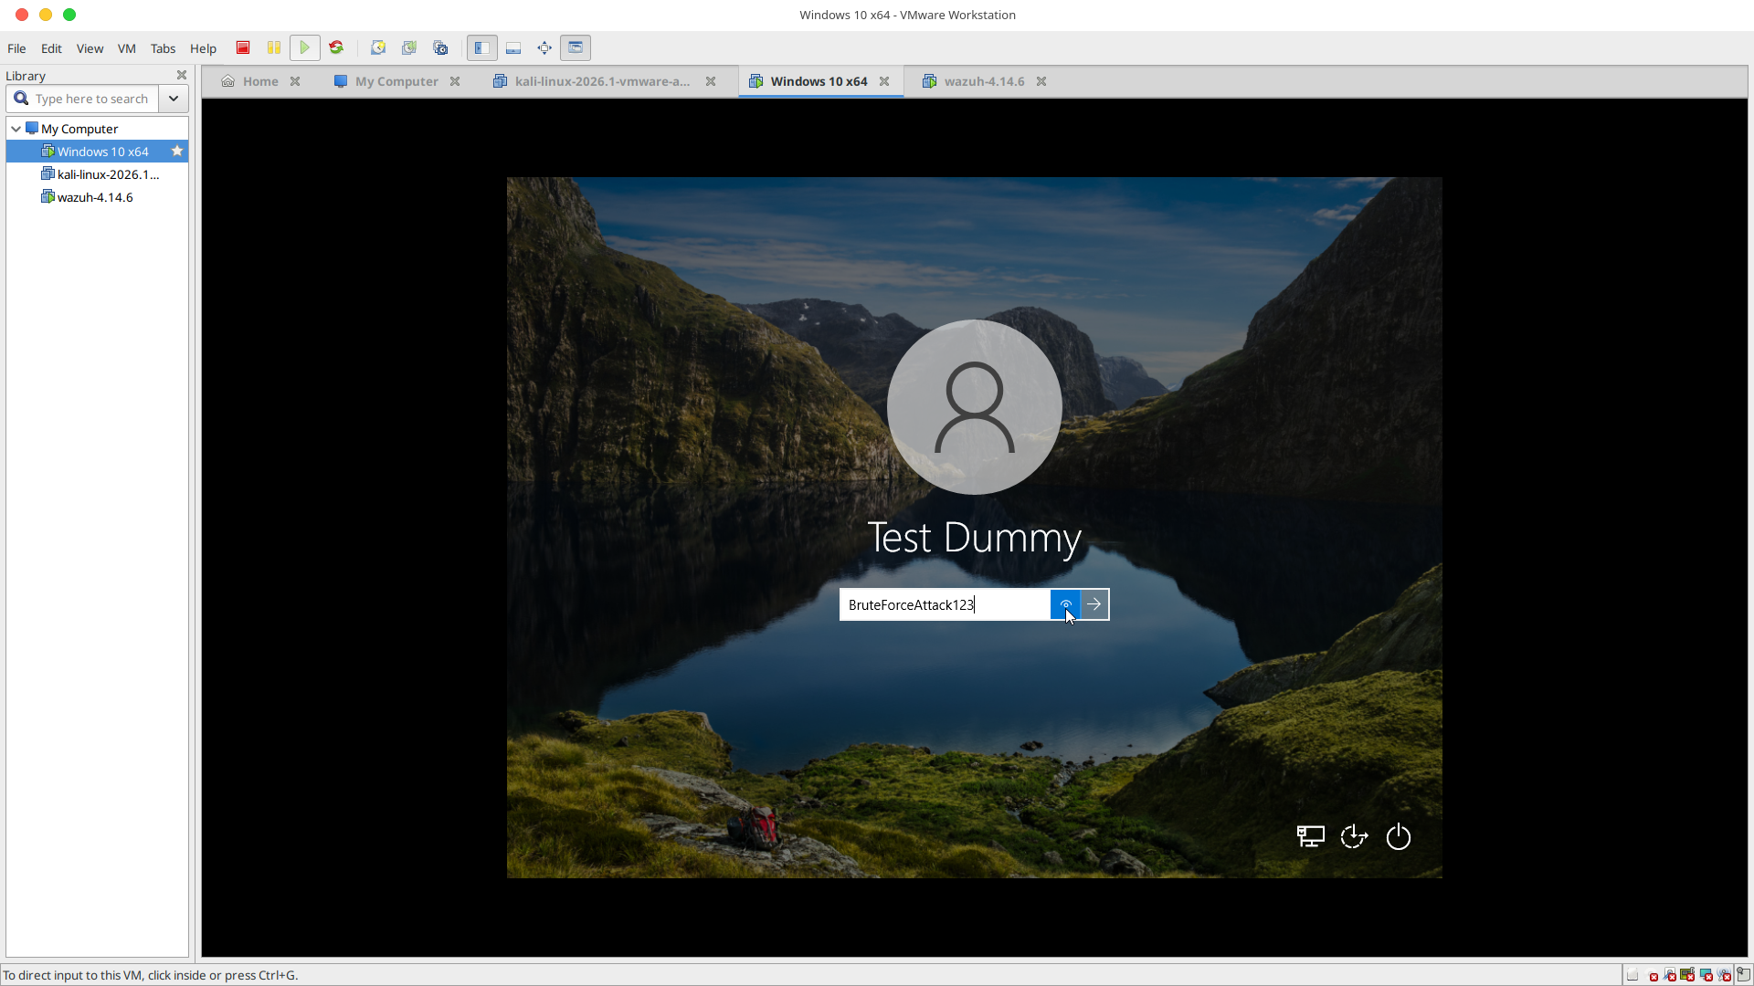This screenshot has width=1754, height=986.
Task: Close the Home tab
Action: click(x=295, y=81)
